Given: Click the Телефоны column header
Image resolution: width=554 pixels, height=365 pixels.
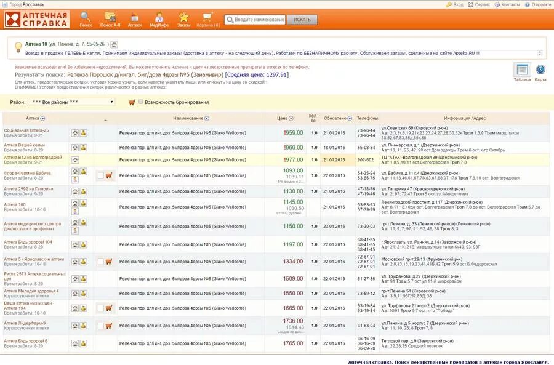Looking at the screenshot, I should coord(367,118).
